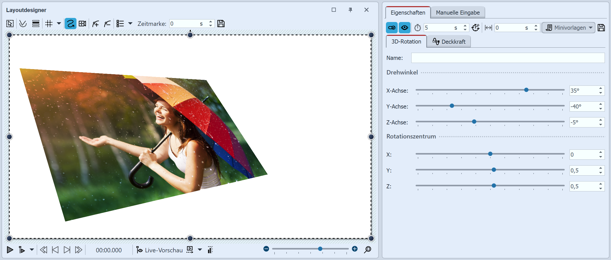This screenshot has width=611, height=260.
Task: Click the Name input field
Action: coord(508,58)
